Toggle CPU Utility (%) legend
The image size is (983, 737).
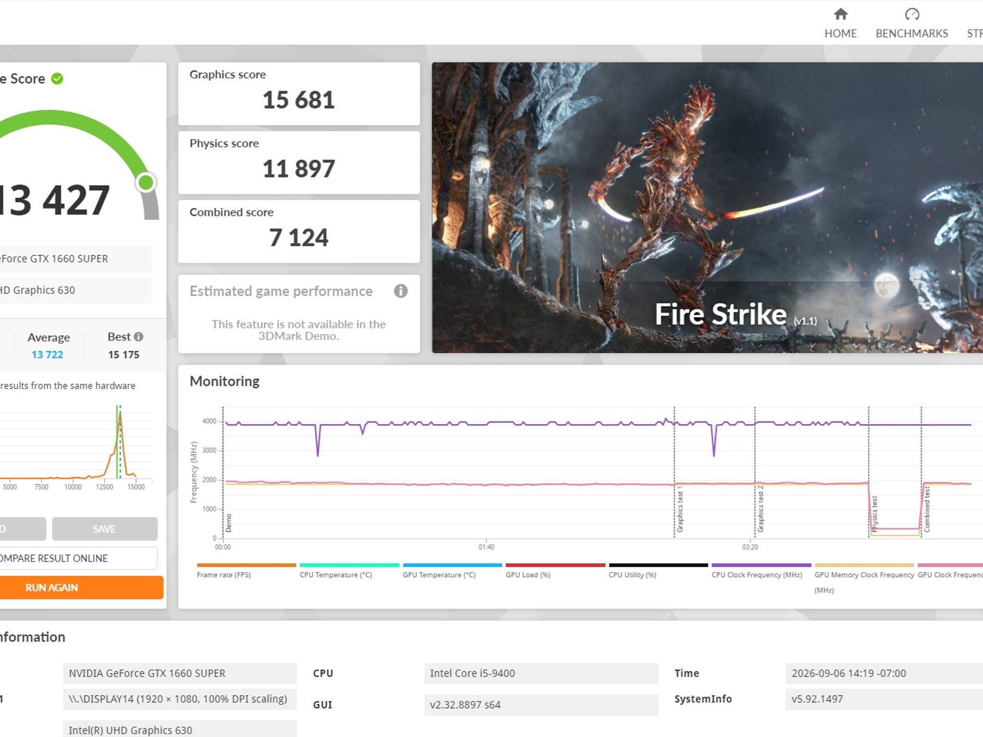click(x=658, y=571)
